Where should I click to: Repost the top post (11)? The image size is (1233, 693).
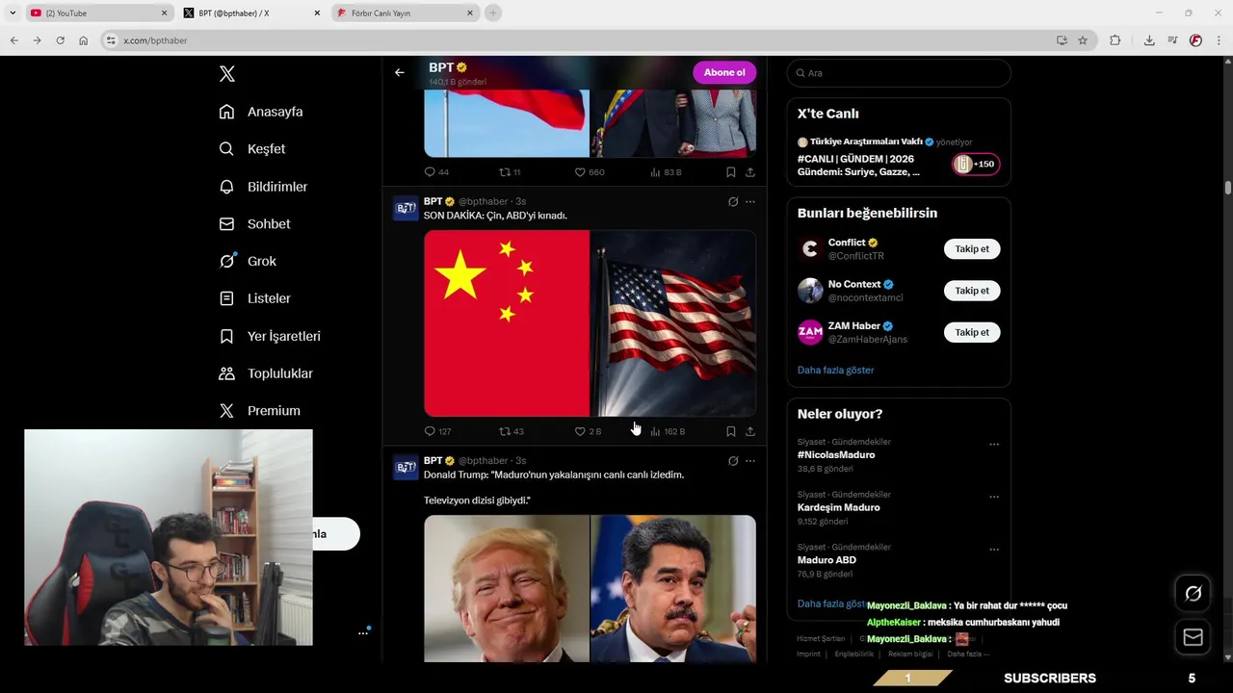[x=510, y=172]
